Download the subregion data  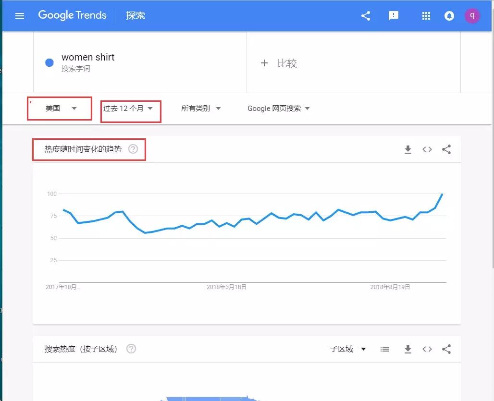coord(408,349)
